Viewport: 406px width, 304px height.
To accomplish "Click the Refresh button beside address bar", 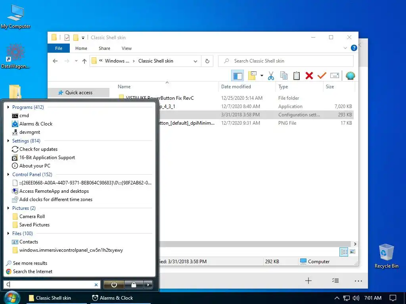I will [207, 61].
